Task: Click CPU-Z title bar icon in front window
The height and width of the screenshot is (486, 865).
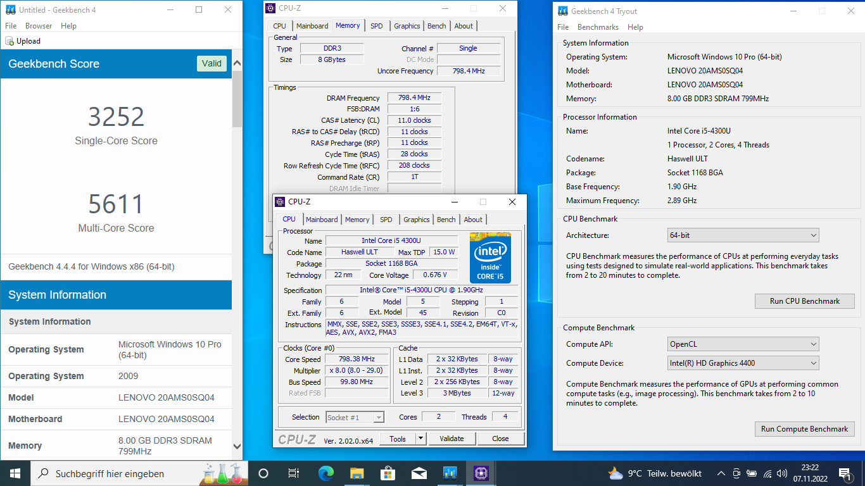Action: coord(280,201)
